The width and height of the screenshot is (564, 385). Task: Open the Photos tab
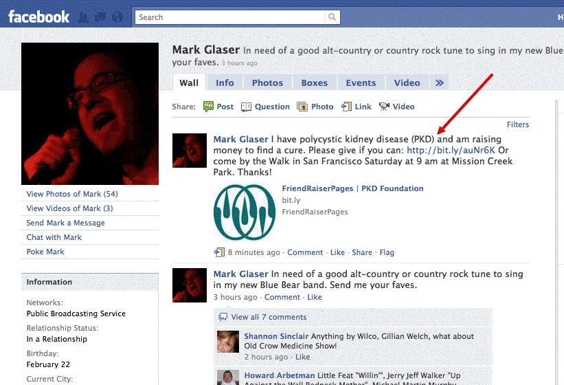(267, 82)
